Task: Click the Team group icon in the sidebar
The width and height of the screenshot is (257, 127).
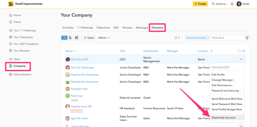Action: [11, 59]
